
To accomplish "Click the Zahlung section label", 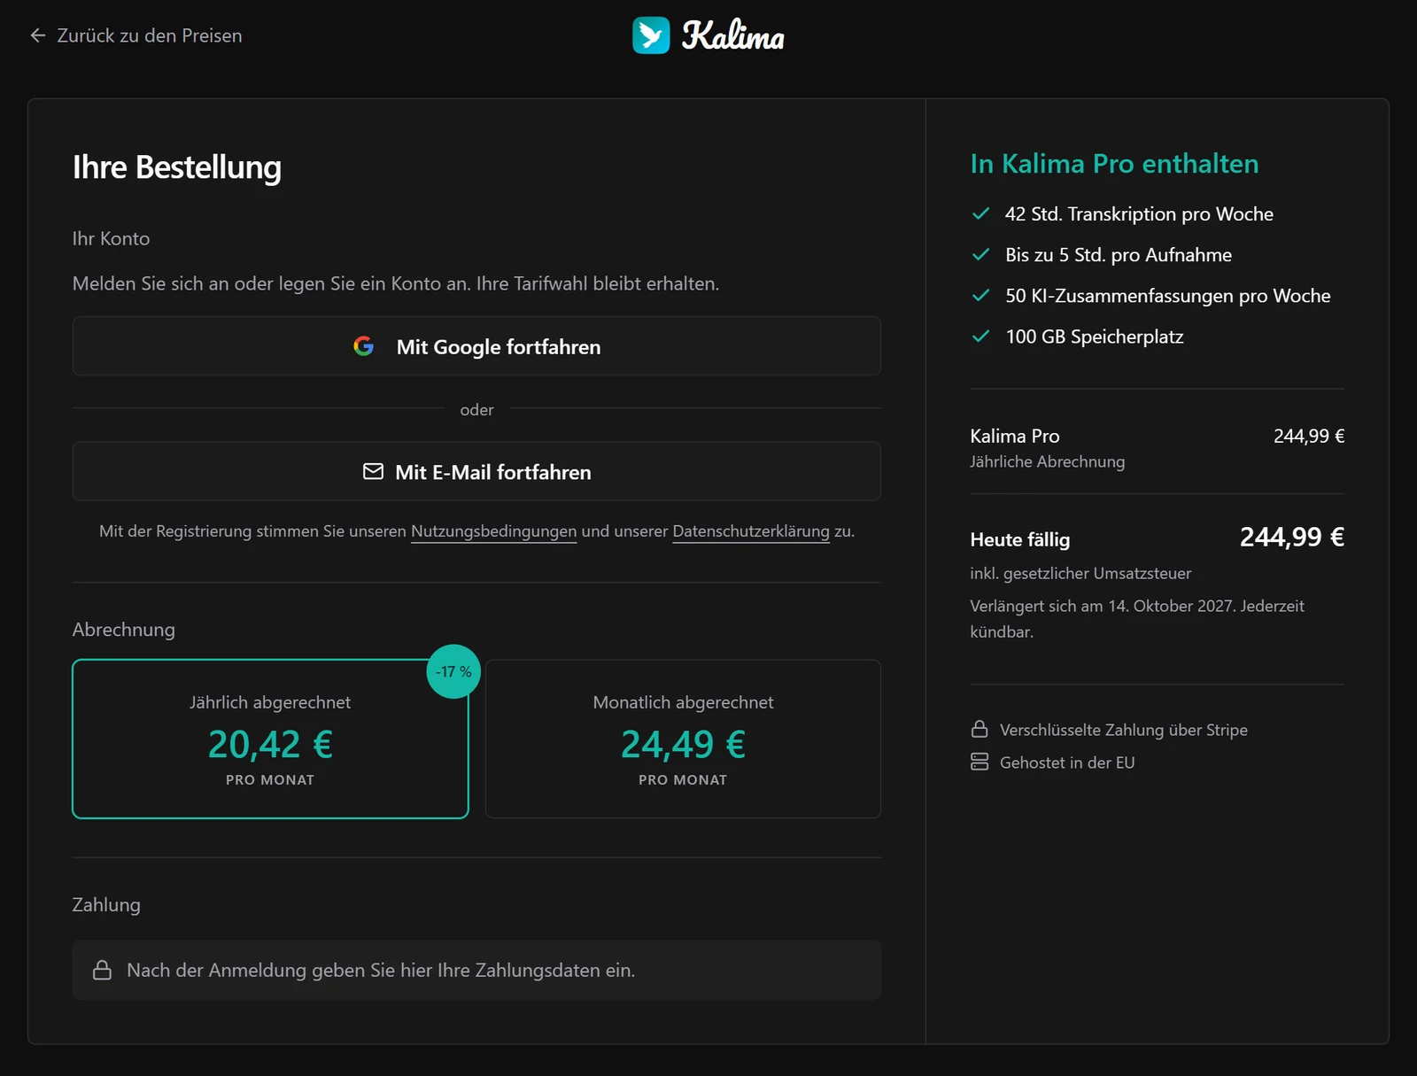I will click(x=106, y=905).
